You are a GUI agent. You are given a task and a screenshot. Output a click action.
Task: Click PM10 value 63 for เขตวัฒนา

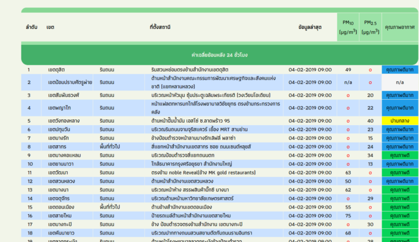348,173
